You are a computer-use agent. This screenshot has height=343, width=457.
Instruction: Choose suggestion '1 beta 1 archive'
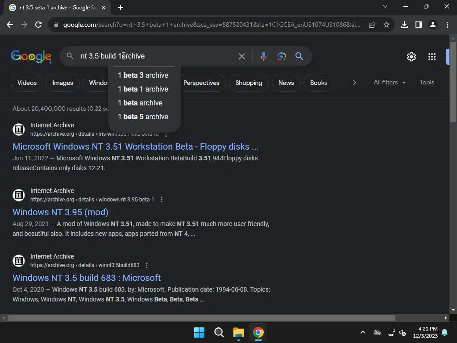pos(144,89)
